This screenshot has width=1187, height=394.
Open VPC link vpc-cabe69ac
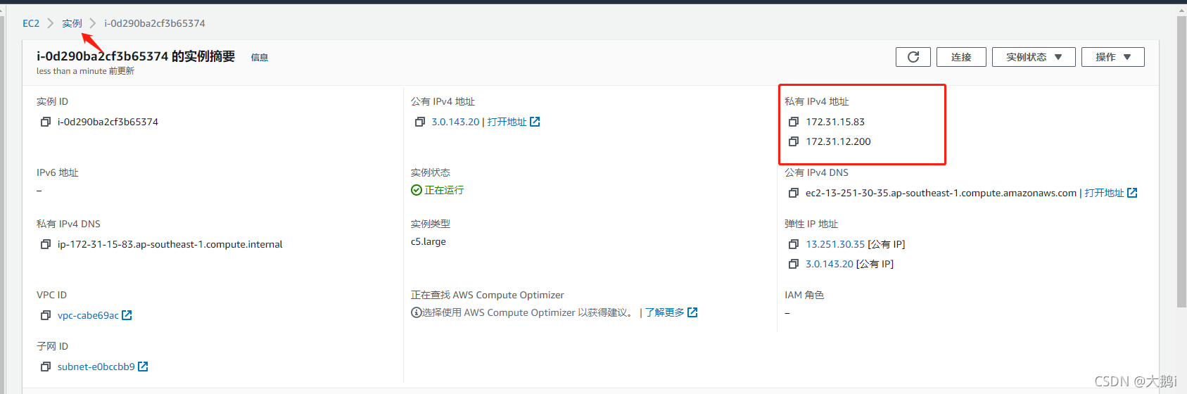pyautogui.click(x=88, y=315)
